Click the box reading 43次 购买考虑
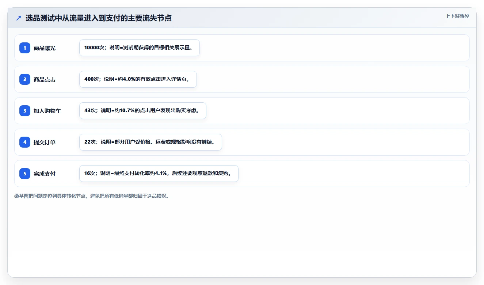Viewport: 484px width, 285px height. coord(143,111)
